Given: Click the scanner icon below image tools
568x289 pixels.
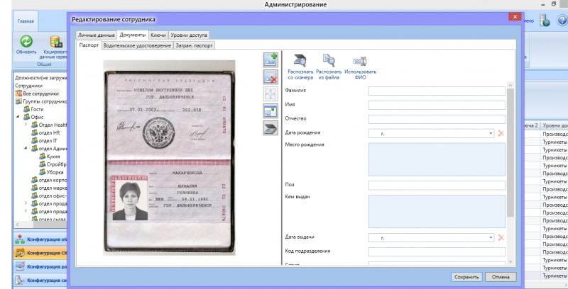Looking at the screenshot, I should (x=271, y=128).
